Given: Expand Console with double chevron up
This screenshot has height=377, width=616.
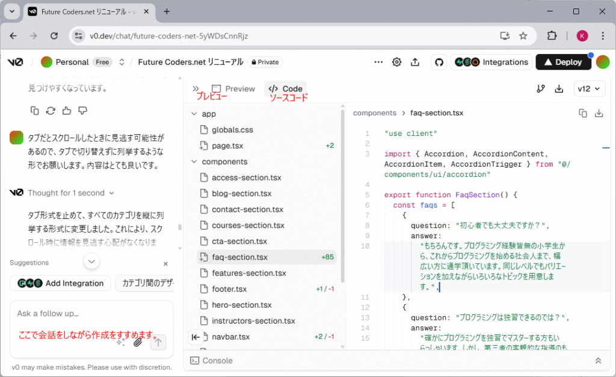Looking at the screenshot, I should [598, 361].
